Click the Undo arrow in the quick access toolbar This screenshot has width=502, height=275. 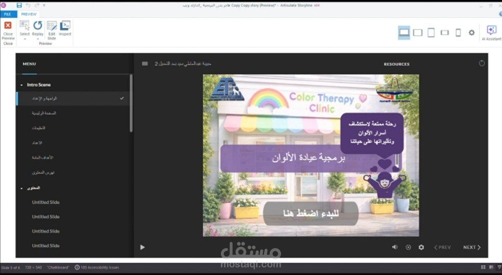(x=28, y=6)
